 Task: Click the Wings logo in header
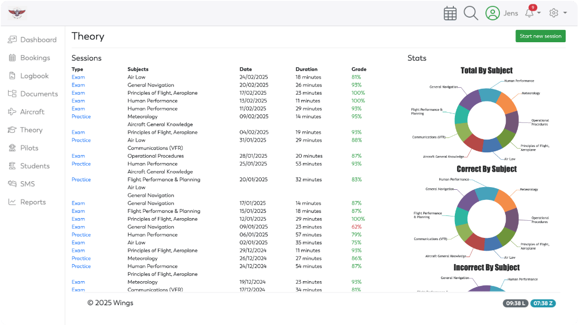click(17, 13)
